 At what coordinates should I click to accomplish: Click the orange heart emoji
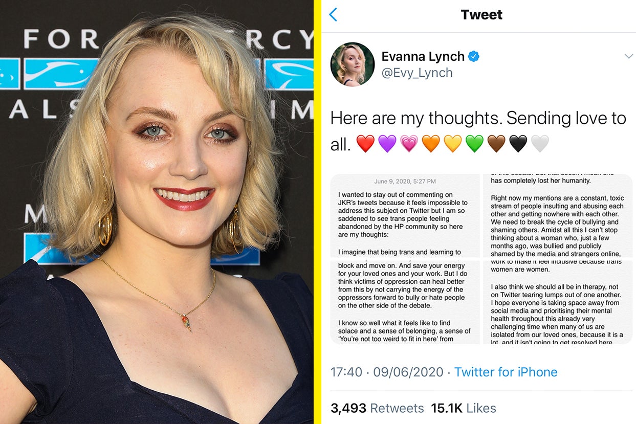click(x=431, y=144)
